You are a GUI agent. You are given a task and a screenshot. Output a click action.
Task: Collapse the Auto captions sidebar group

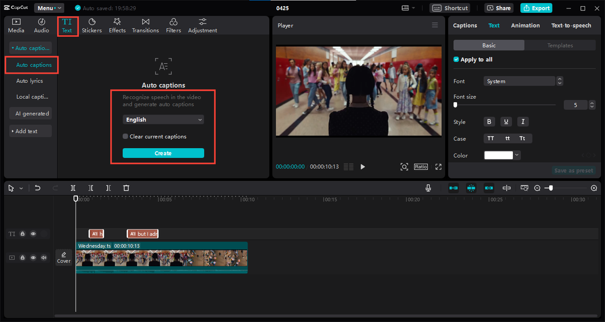[30, 48]
